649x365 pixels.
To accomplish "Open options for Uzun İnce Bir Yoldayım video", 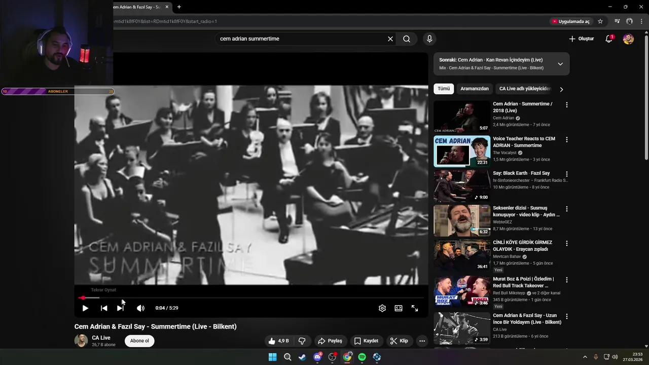I will [x=567, y=316].
